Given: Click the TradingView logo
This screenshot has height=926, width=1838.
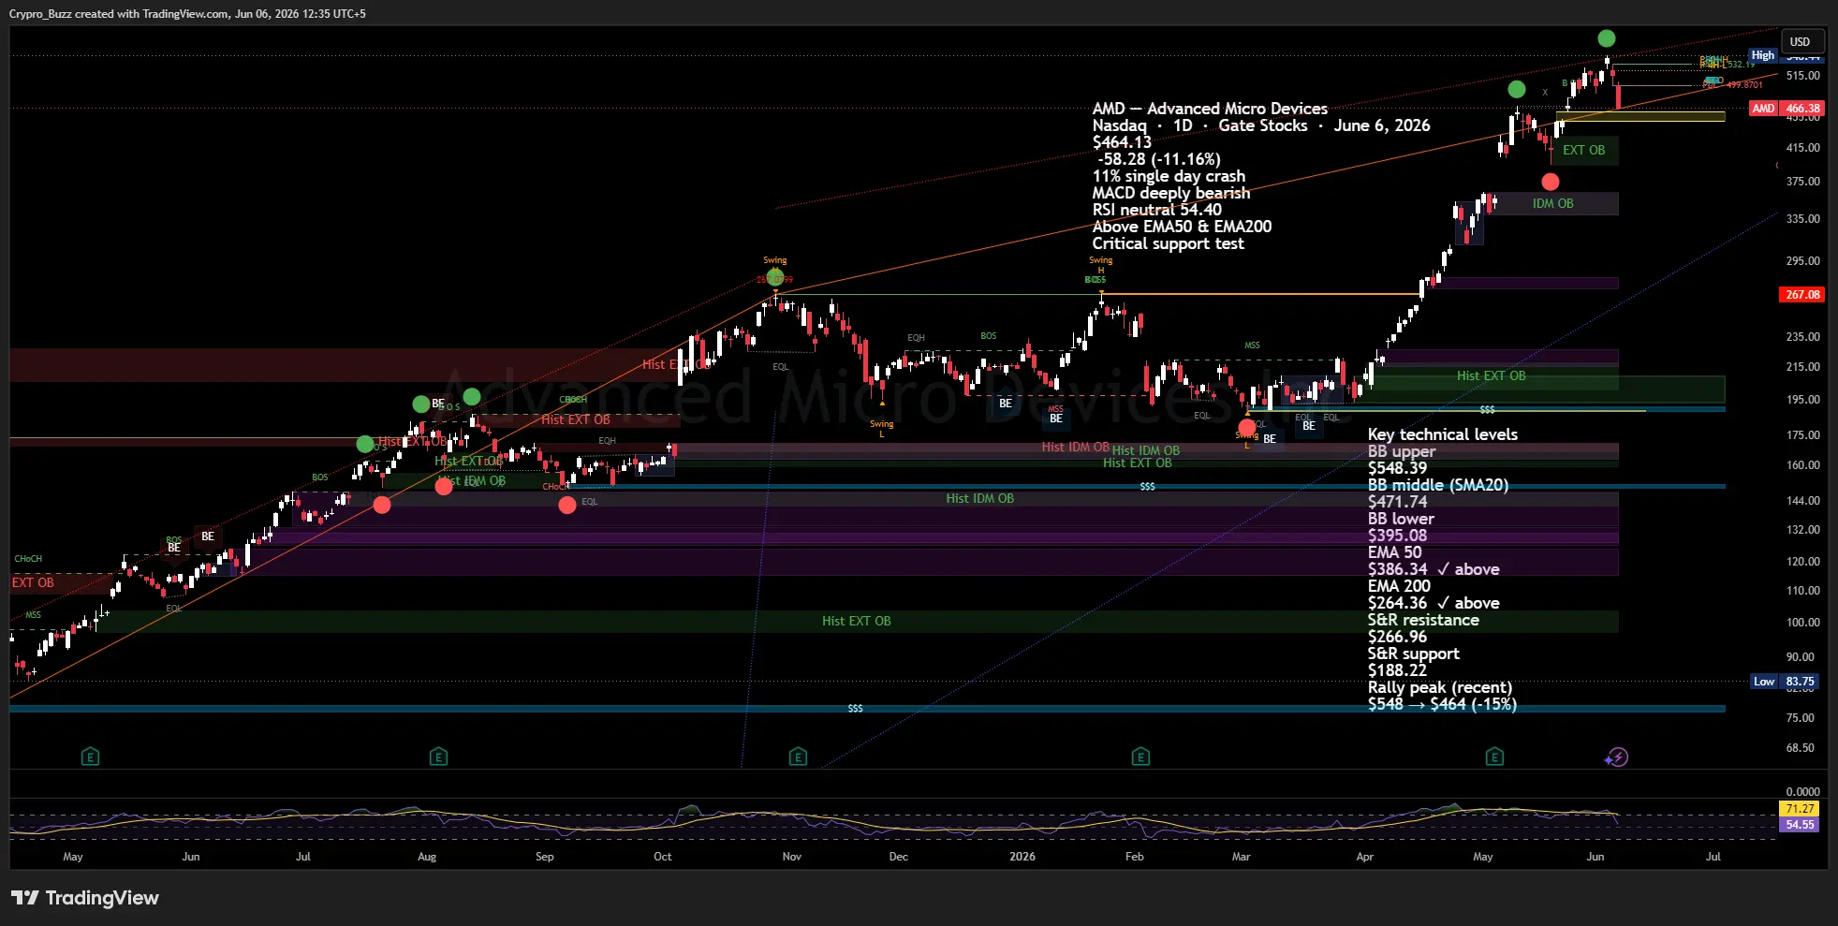Looking at the screenshot, I should tap(85, 898).
